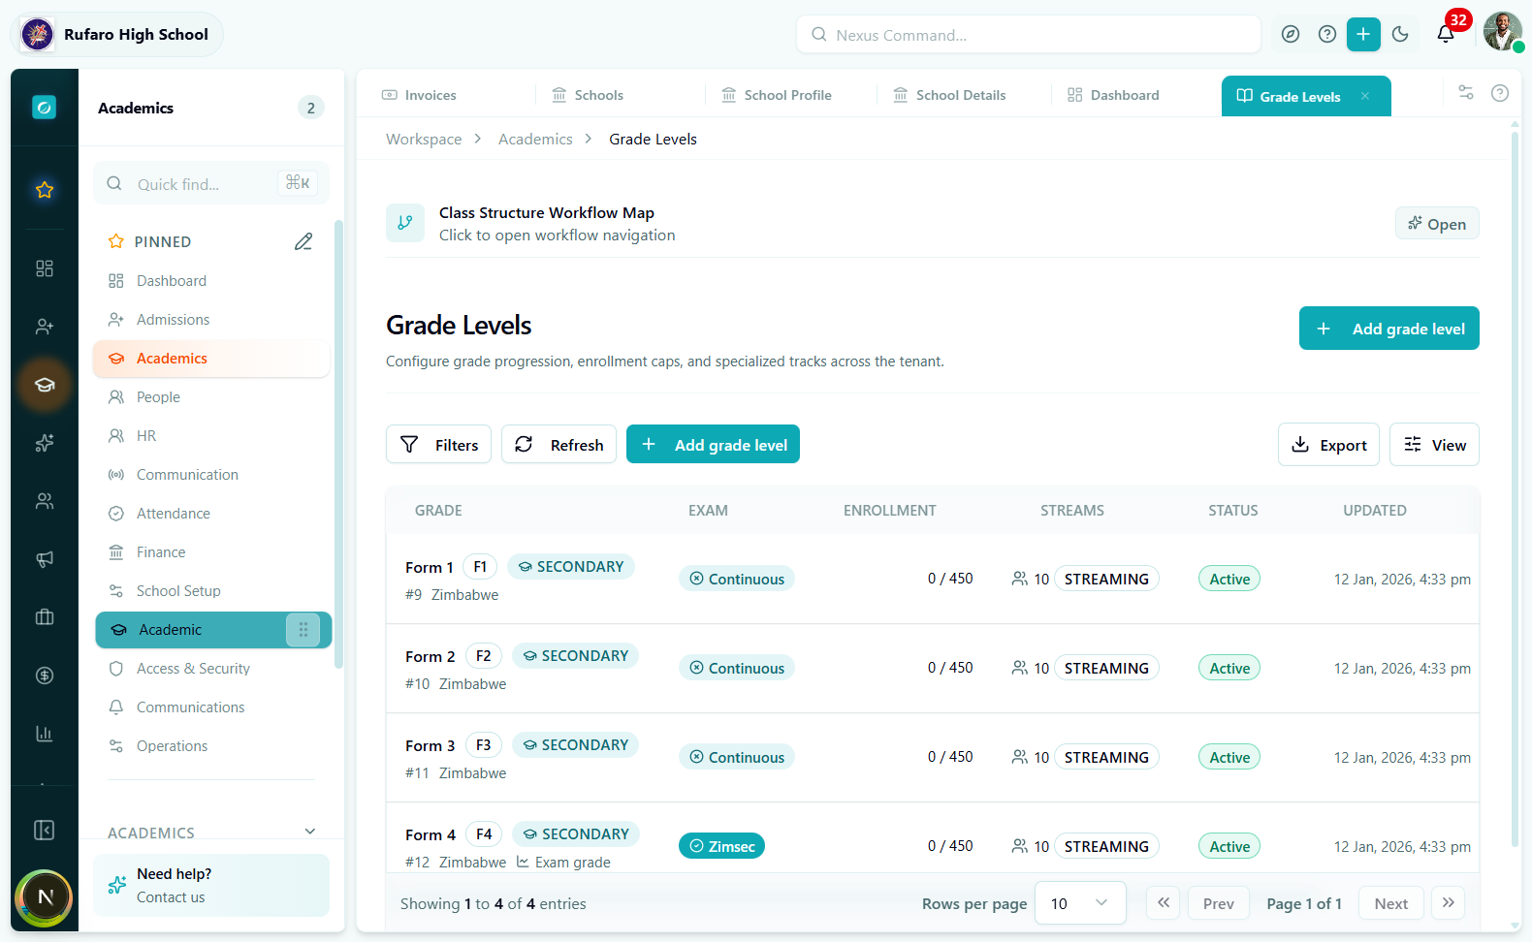The width and height of the screenshot is (1532, 943).
Task: Click the Quick find search field
Action: click(211, 184)
